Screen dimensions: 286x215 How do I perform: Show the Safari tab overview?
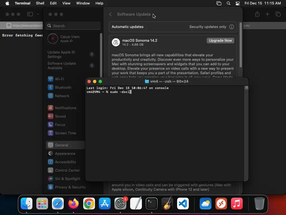coord(278,14)
